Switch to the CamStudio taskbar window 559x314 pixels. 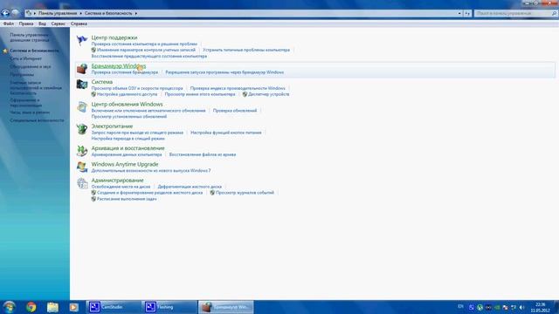point(114,307)
